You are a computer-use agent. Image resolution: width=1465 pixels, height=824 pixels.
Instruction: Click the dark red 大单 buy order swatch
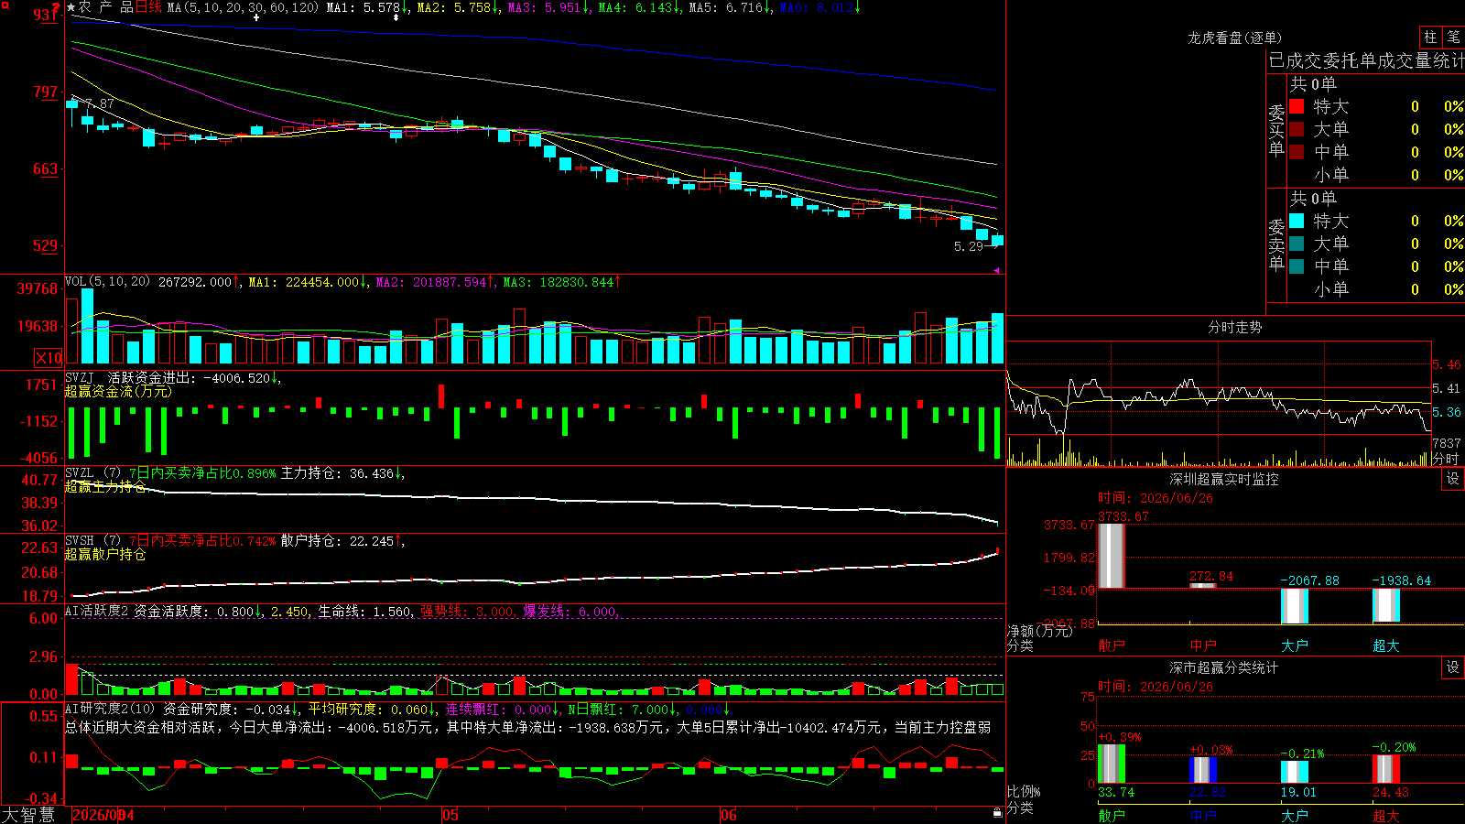pos(1297,129)
